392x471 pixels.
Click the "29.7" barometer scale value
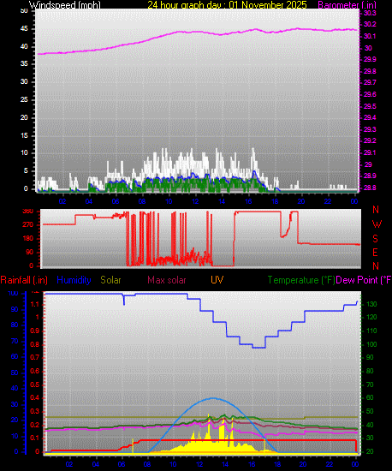[x=370, y=82]
